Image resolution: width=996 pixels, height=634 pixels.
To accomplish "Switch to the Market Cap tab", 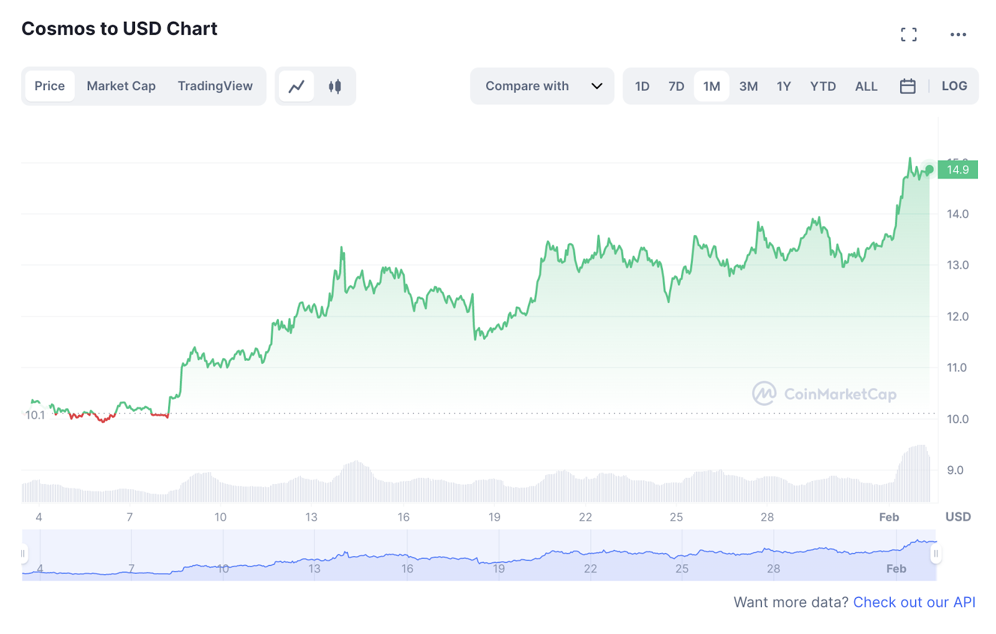I will click(121, 86).
